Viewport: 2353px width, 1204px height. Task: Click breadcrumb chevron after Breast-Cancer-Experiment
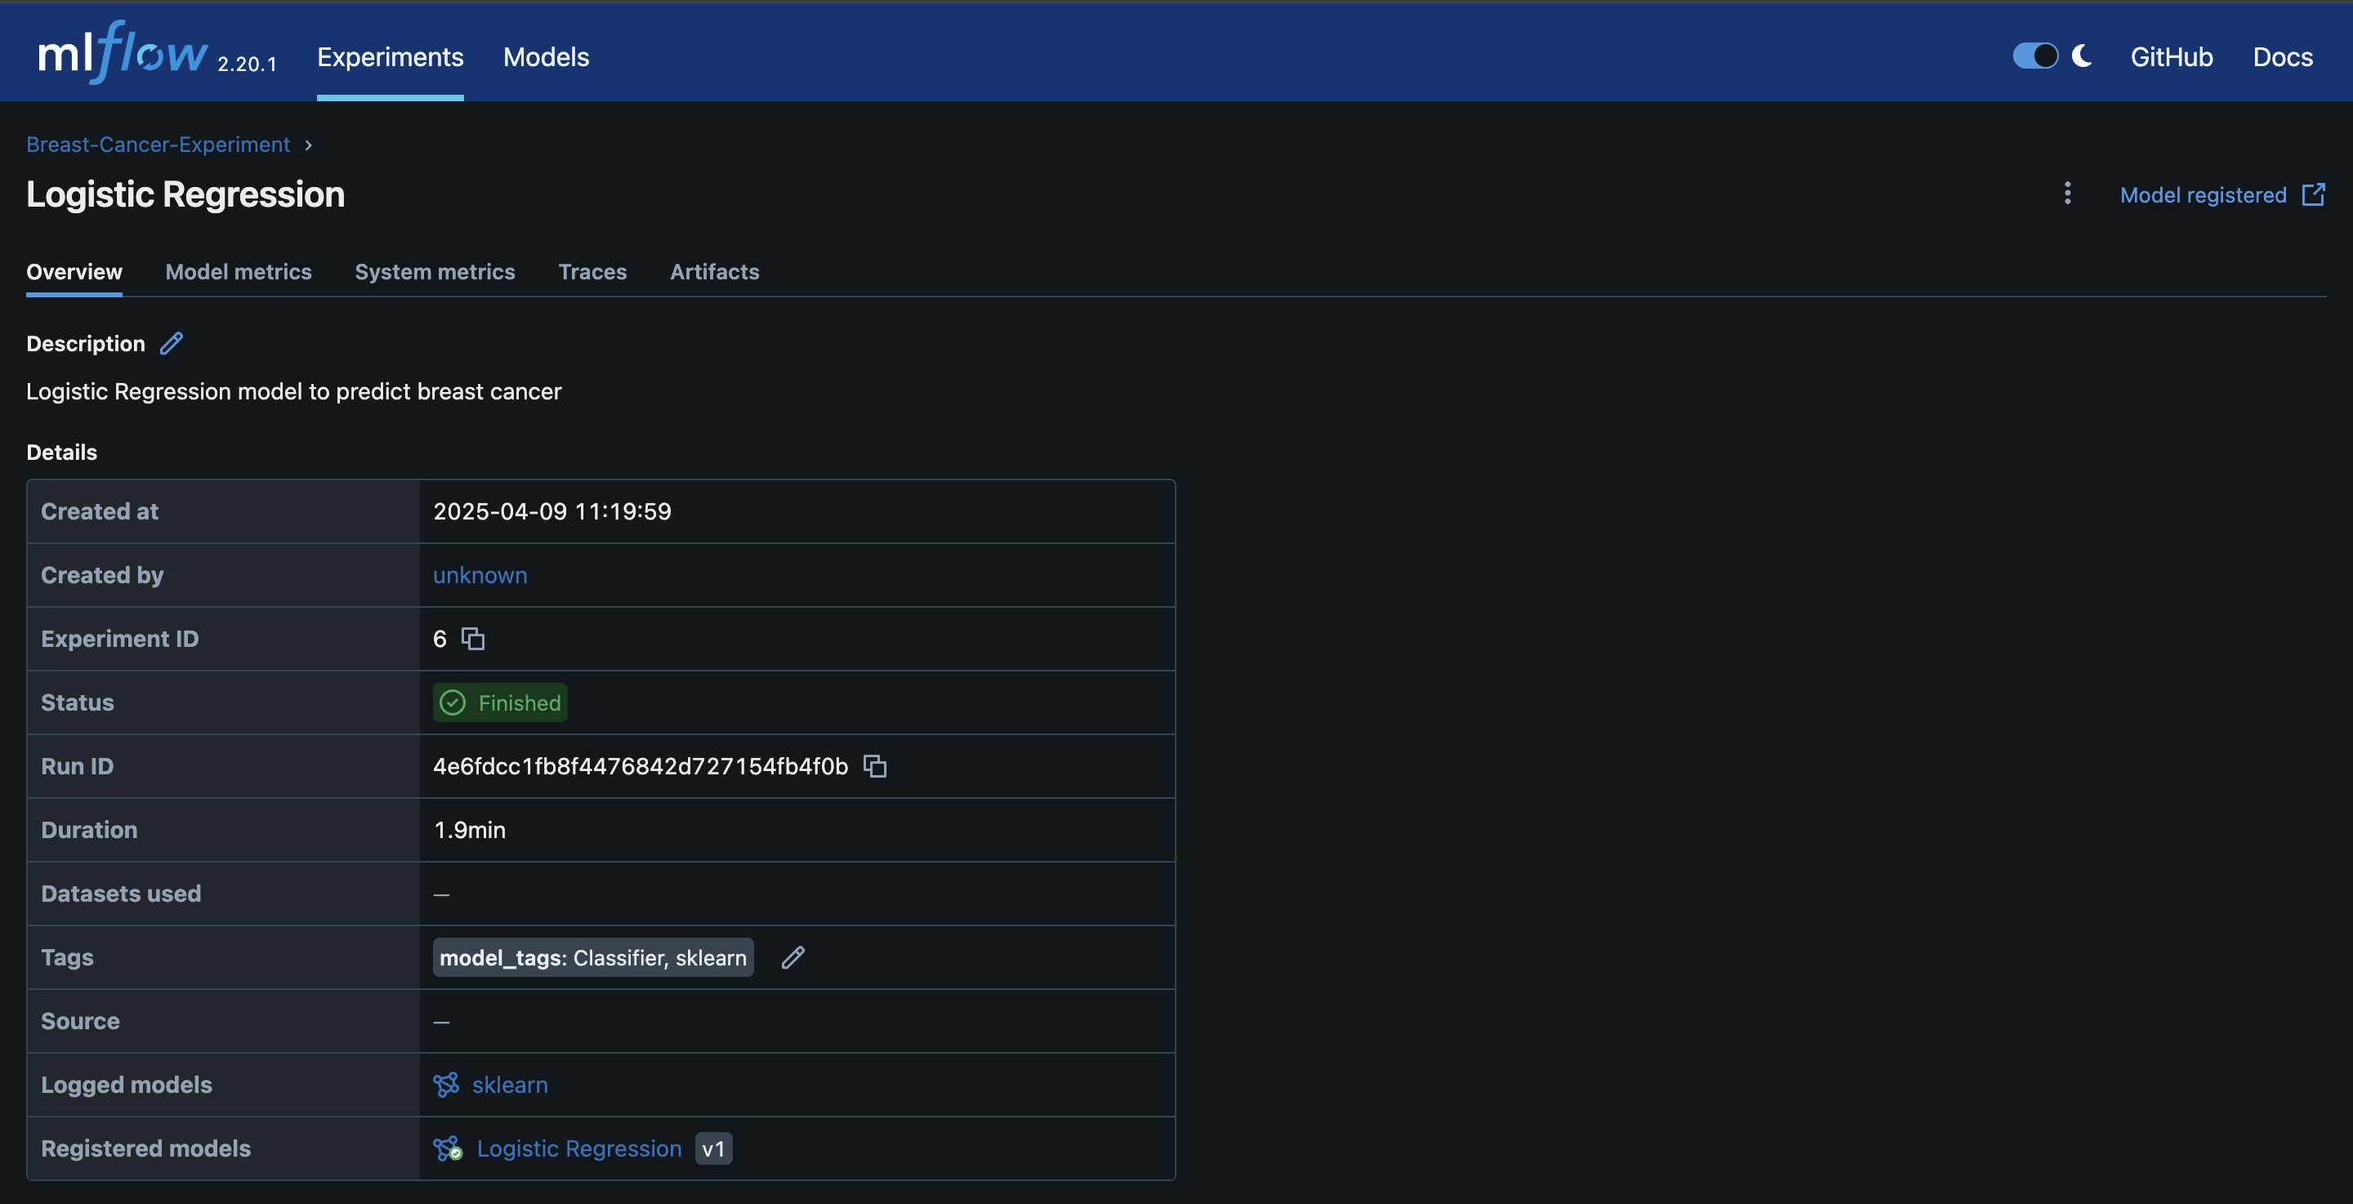pos(309,145)
